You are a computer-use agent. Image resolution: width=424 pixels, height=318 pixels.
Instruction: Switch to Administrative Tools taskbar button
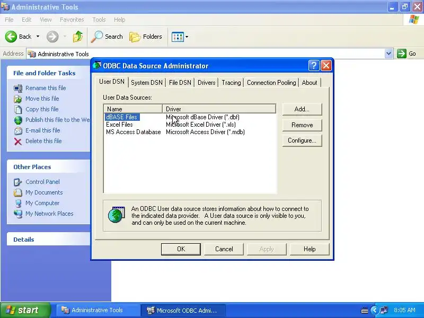click(x=99, y=310)
